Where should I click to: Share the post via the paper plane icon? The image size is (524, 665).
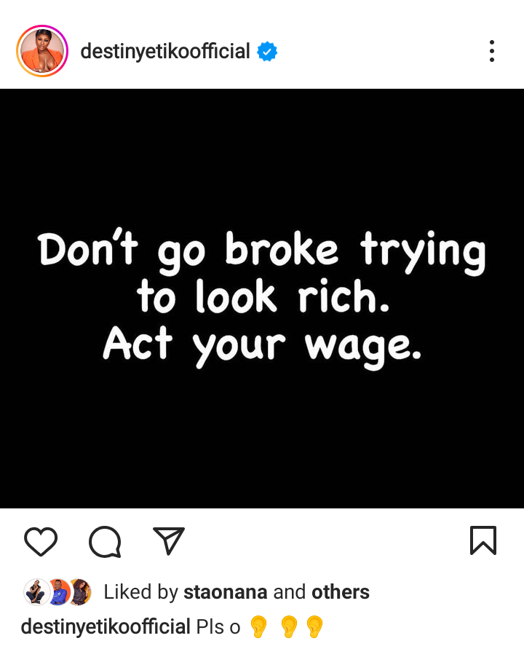tap(169, 540)
